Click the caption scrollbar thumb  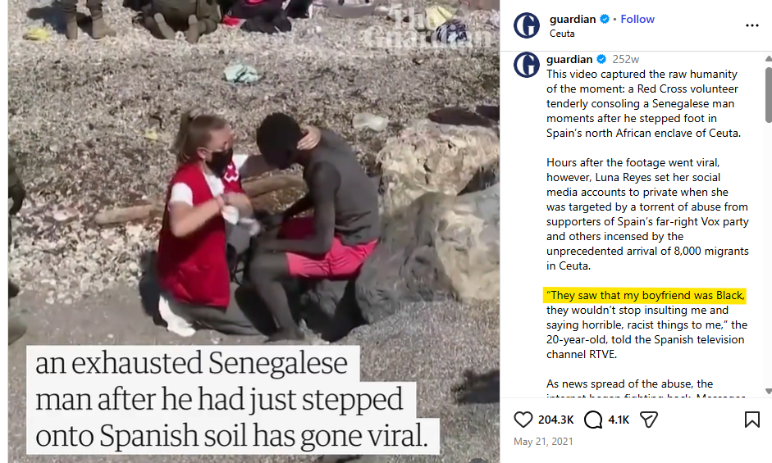click(768, 94)
